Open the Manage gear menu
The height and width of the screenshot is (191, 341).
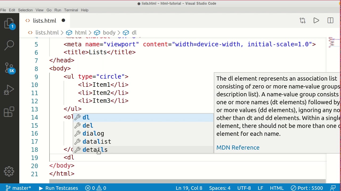click(x=9, y=171)
